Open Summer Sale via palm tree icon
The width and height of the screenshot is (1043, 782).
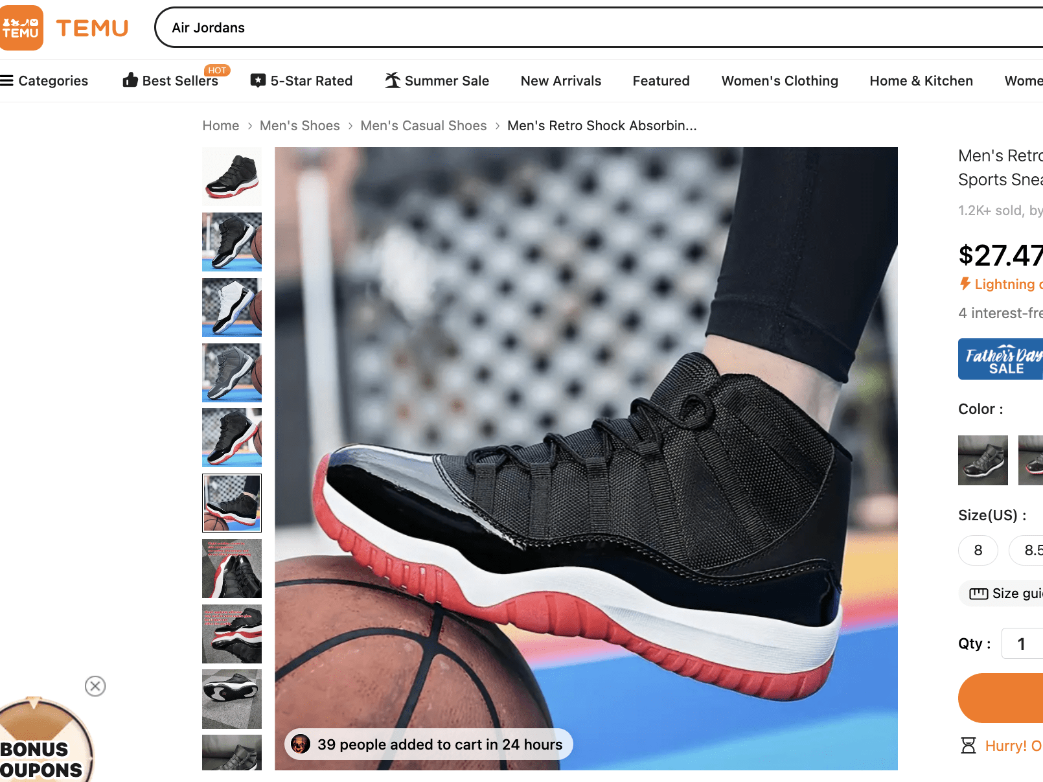click(x=392, y=79)
